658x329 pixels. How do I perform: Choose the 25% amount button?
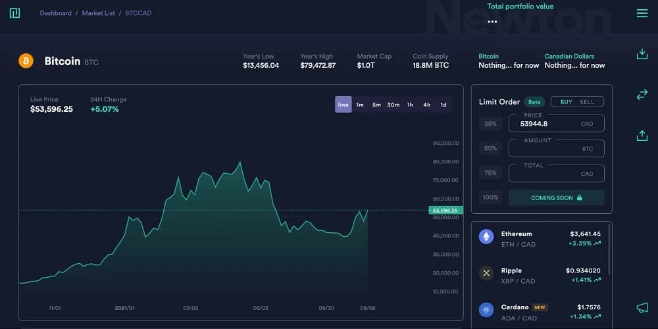click(491, 124)
